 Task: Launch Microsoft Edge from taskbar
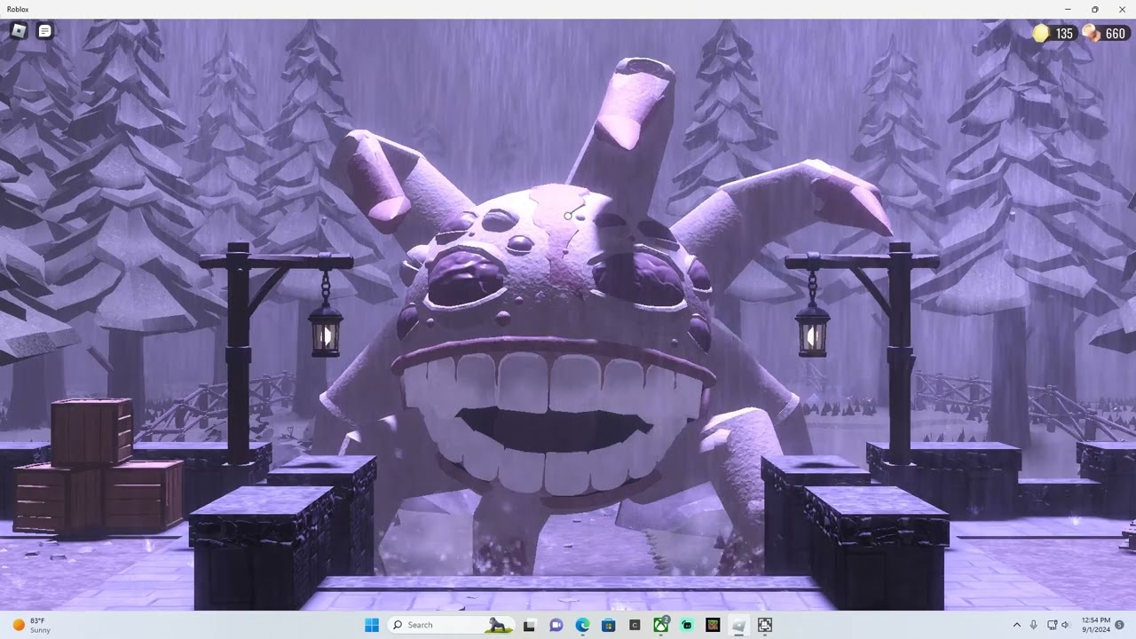582,625
